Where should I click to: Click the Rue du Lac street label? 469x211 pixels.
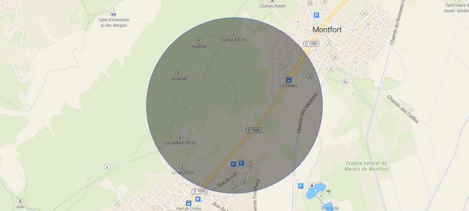click(228, 180)
